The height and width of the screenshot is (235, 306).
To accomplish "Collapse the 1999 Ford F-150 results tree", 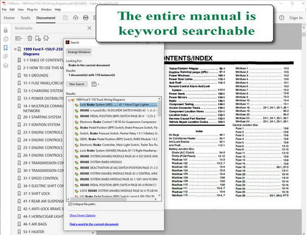I will (x=69, y=100).
